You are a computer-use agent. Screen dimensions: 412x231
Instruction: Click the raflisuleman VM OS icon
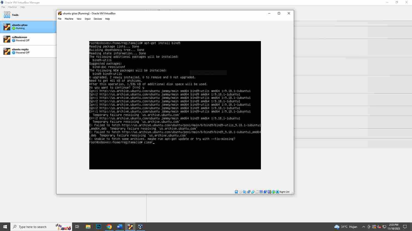click(7, 39)
